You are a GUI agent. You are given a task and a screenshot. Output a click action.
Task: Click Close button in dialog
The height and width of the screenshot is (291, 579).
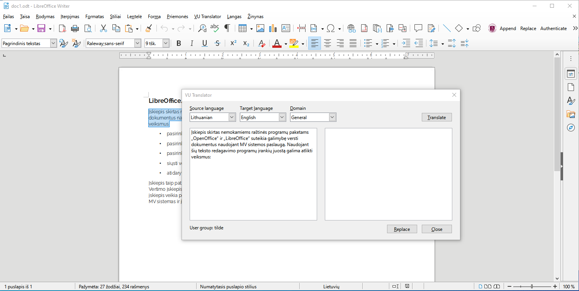pos(436,229)
